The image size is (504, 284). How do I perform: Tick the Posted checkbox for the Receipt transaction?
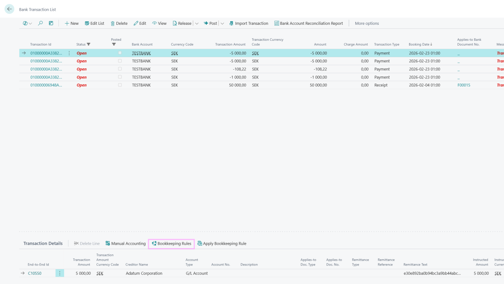[x=120, y=85]
